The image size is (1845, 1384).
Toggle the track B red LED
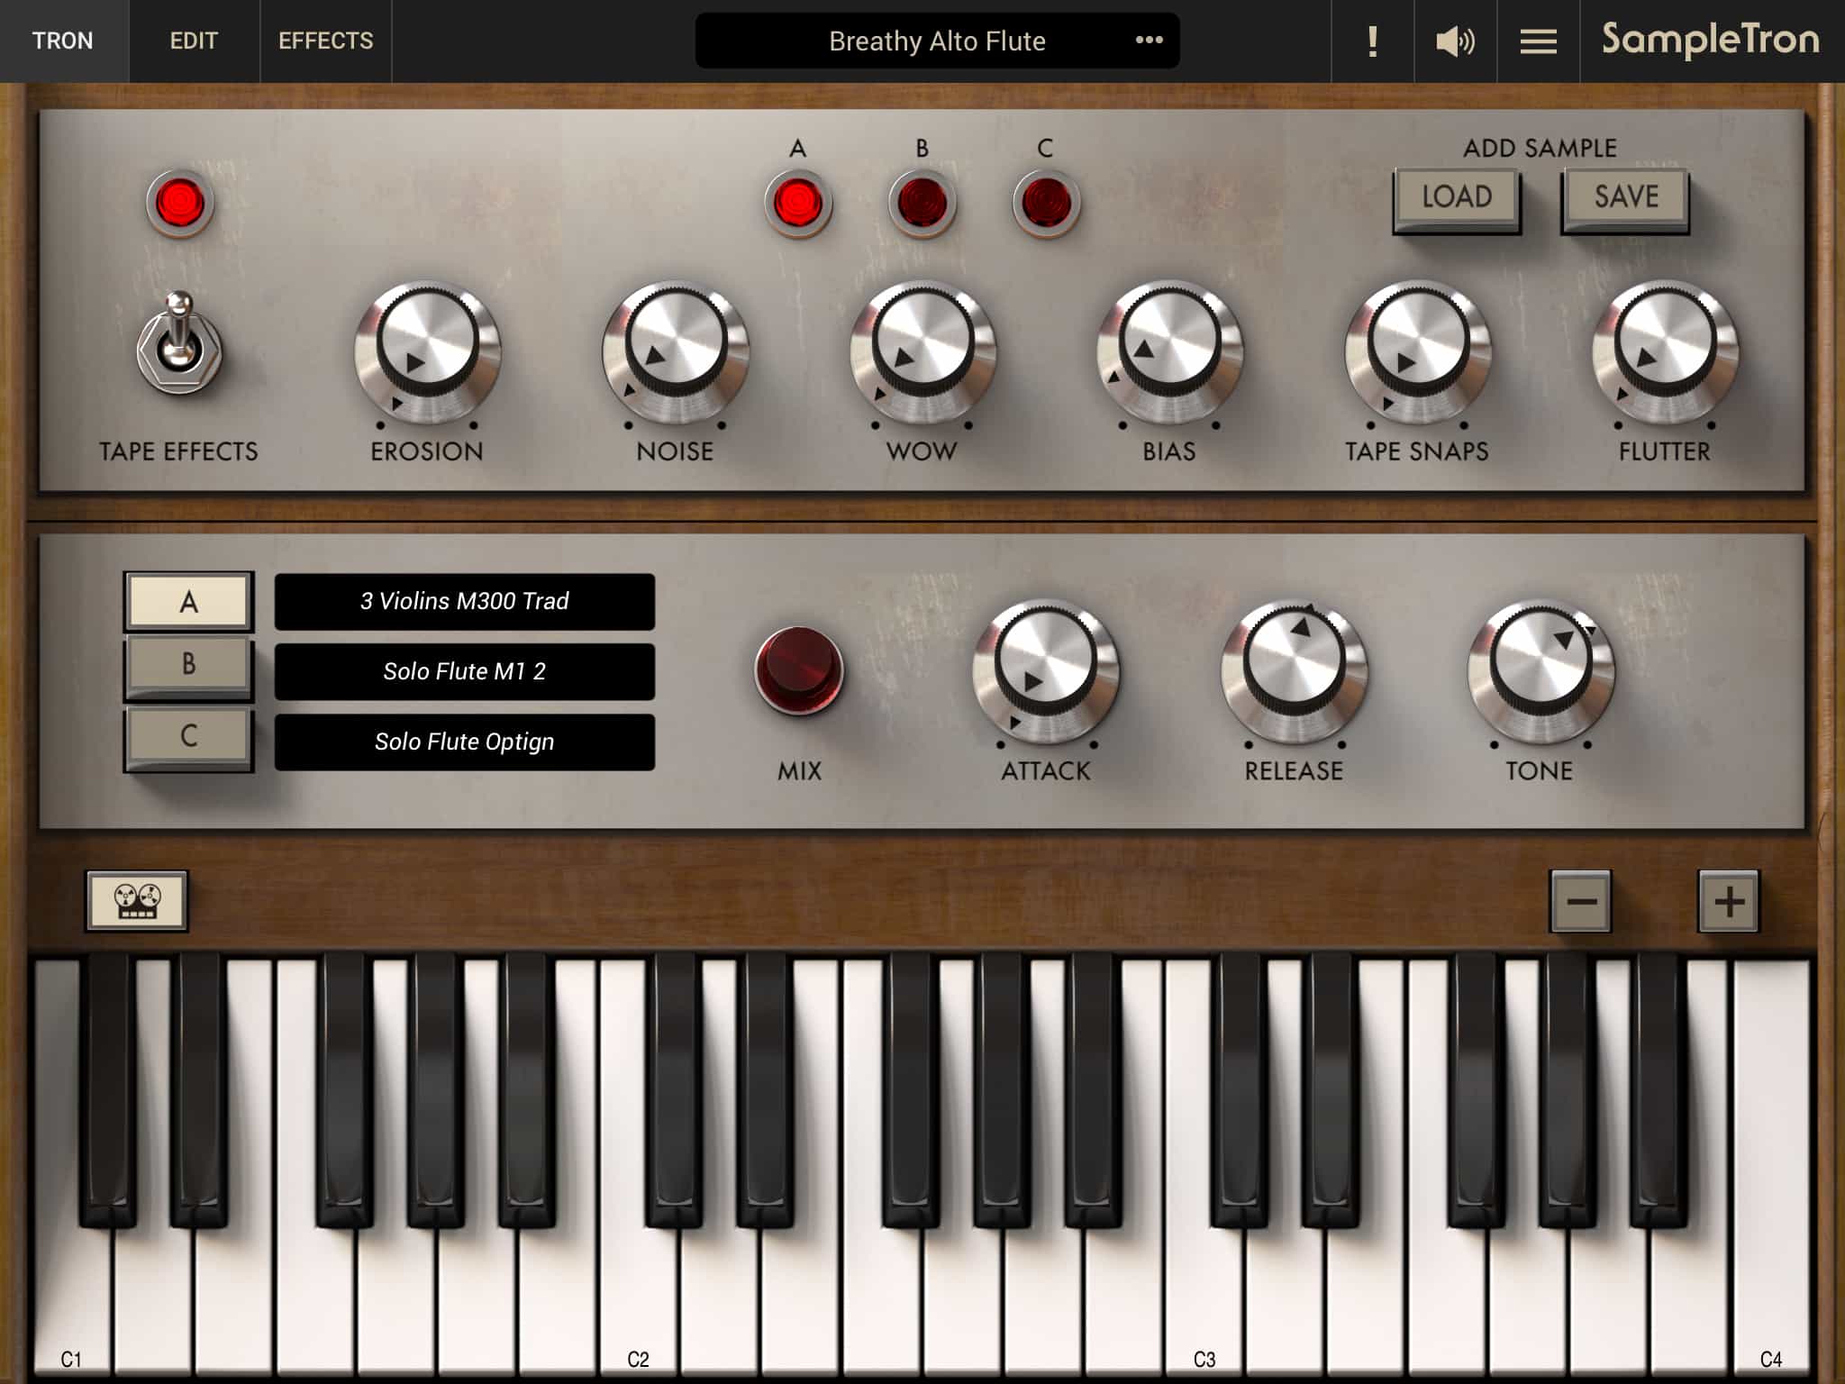[922, 204]
